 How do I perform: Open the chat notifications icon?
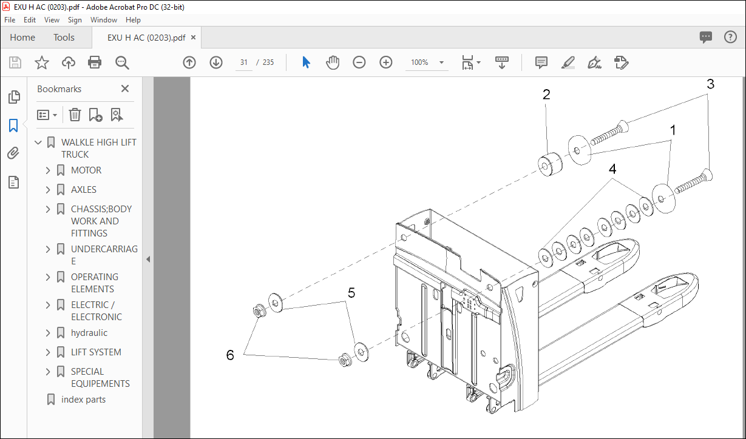pos(706,37)
